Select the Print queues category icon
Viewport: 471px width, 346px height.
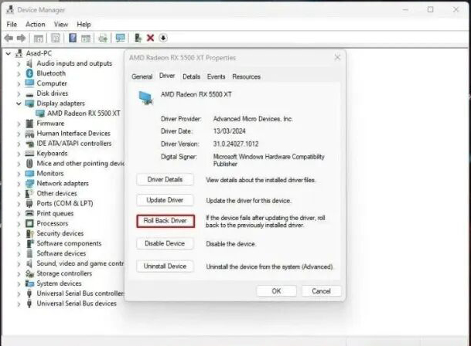tap(29, 213)
